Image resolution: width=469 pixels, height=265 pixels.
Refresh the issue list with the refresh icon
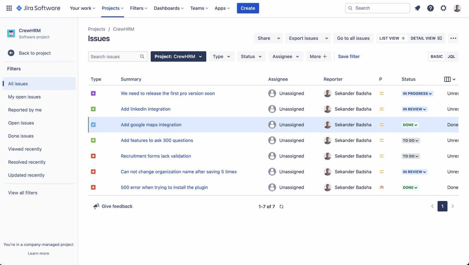click(281, 206)
